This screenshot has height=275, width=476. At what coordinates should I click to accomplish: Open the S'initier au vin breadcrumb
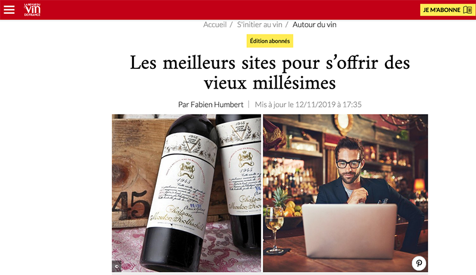[x=259, y=24]
